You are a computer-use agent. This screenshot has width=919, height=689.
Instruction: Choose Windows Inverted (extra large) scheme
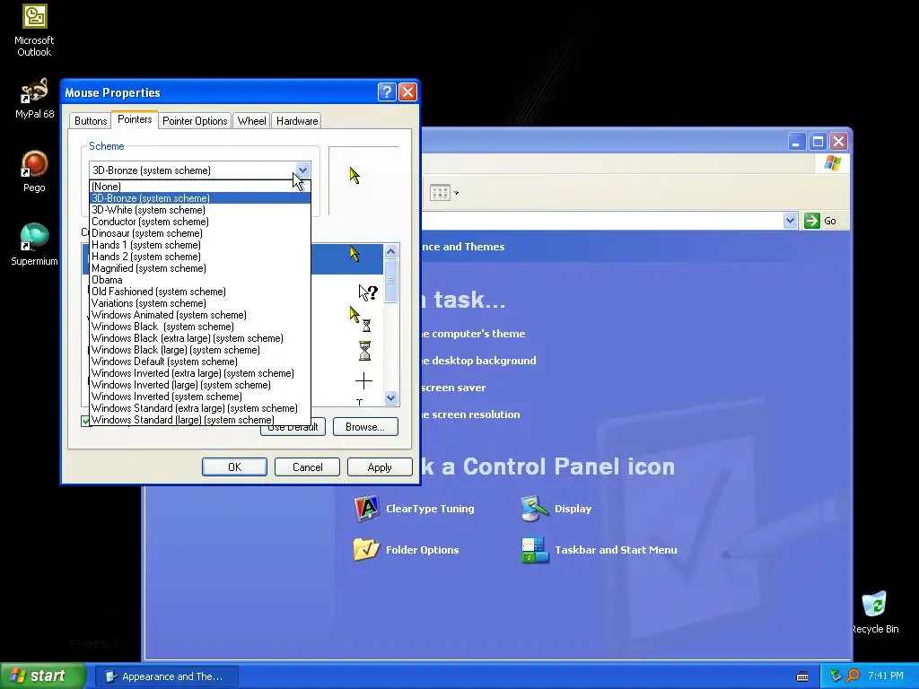[x=200, y=373]
